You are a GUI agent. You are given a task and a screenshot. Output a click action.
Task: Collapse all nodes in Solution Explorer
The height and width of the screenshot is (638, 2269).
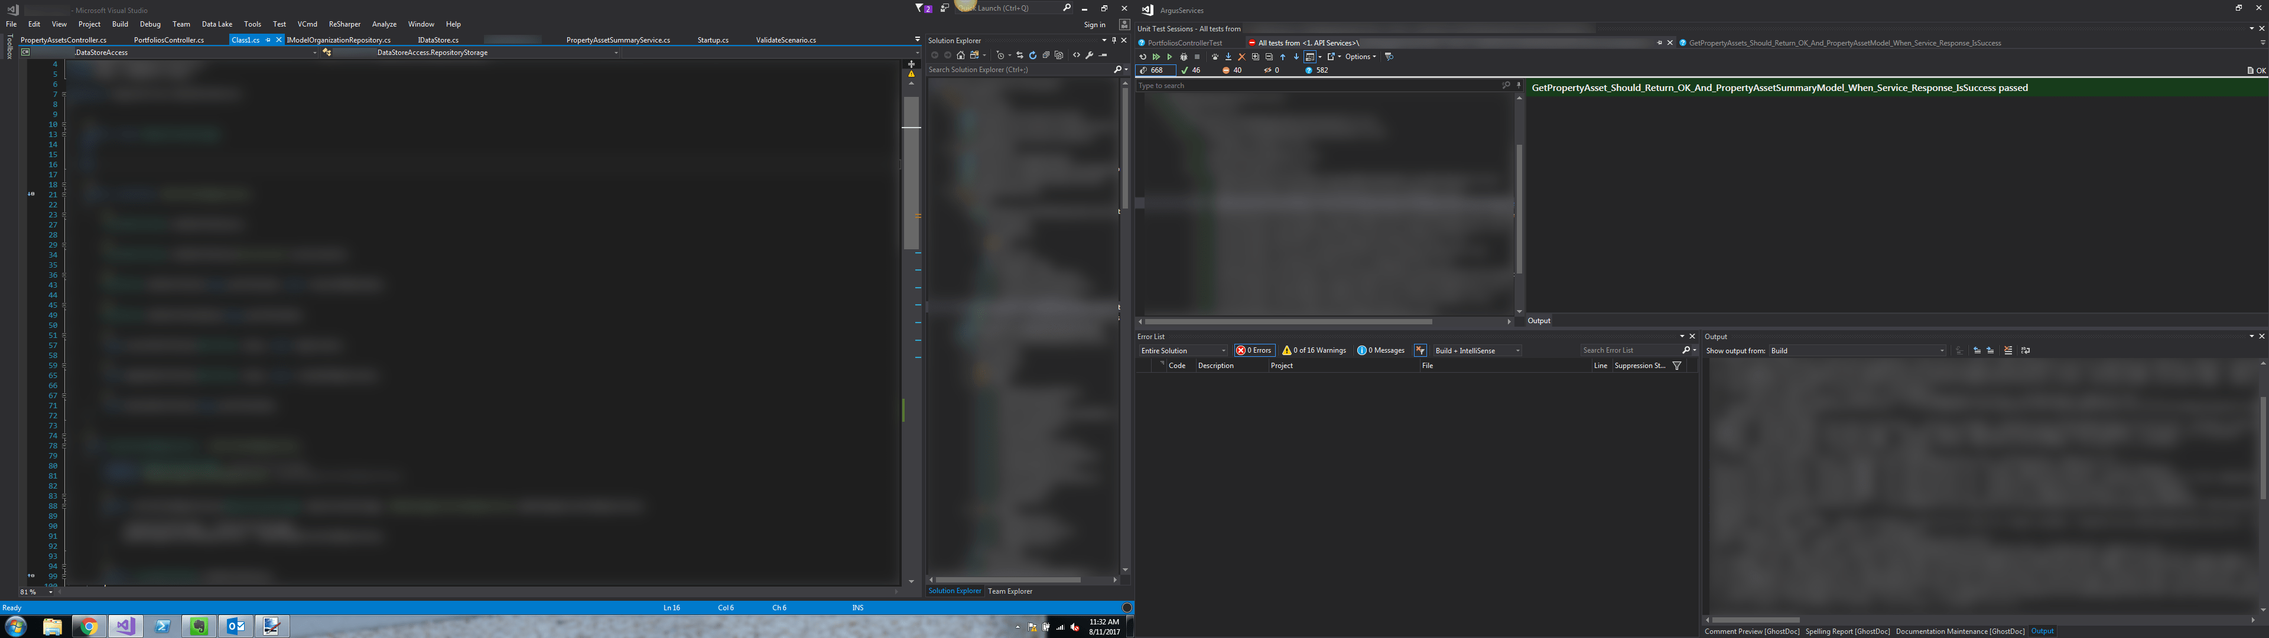[1045, 56]
